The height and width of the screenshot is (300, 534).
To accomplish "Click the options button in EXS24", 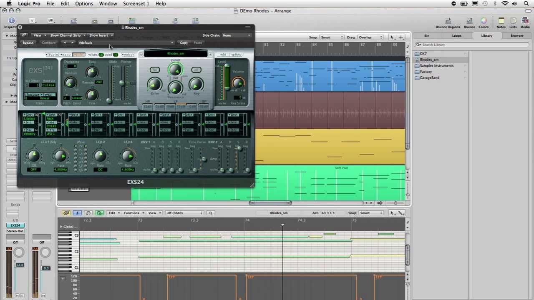I will coord(236,55).
